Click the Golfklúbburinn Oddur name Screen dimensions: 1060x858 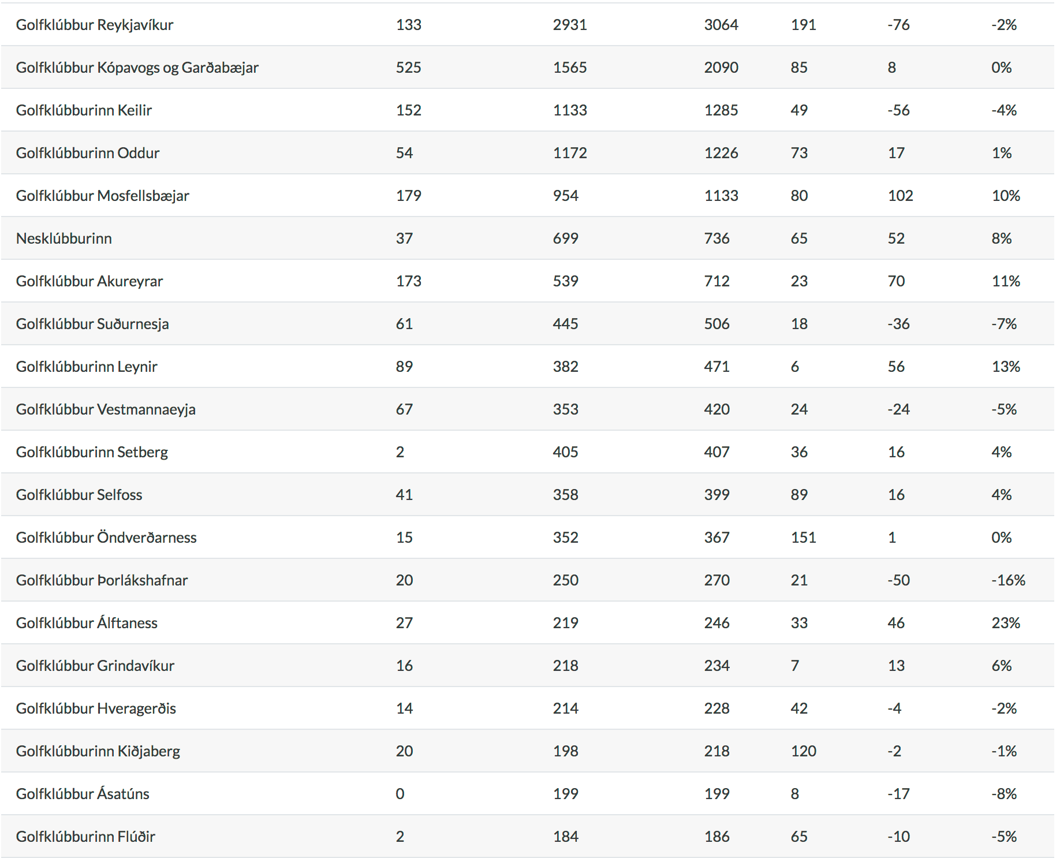pos(88,153)
